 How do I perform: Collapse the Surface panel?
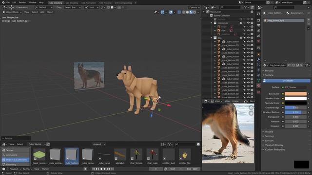coord(269,75)
